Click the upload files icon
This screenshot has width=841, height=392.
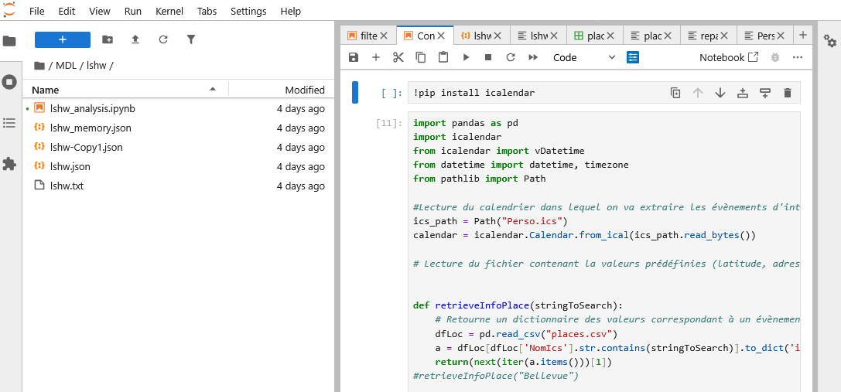tap(135, 39)
